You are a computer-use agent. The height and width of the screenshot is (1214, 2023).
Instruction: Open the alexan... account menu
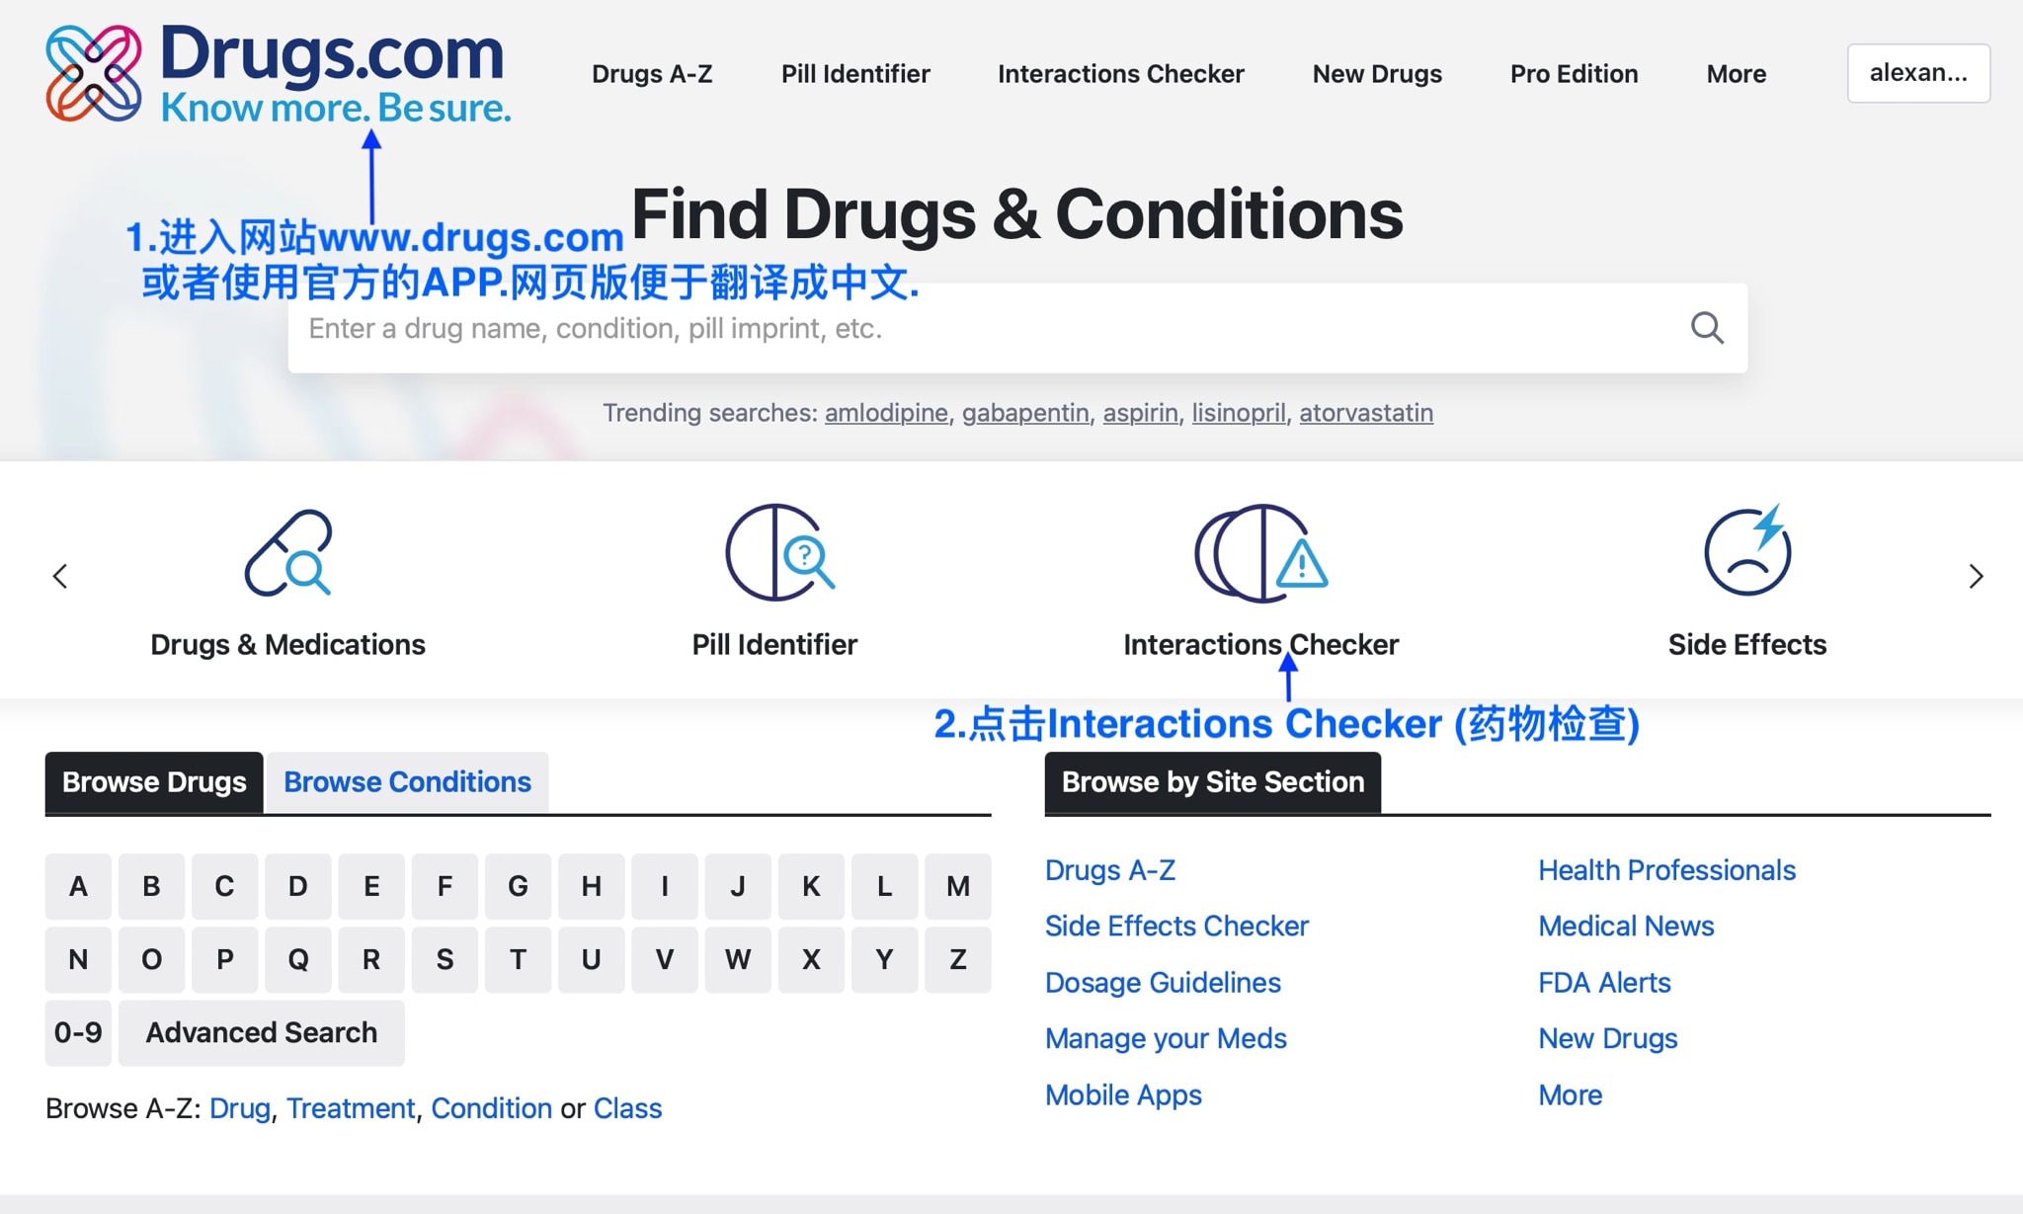[1917, 73]
